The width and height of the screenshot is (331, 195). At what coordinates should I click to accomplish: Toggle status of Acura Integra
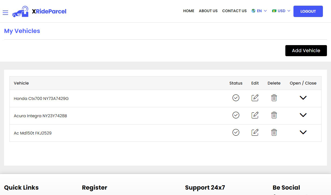click(236, 115)
